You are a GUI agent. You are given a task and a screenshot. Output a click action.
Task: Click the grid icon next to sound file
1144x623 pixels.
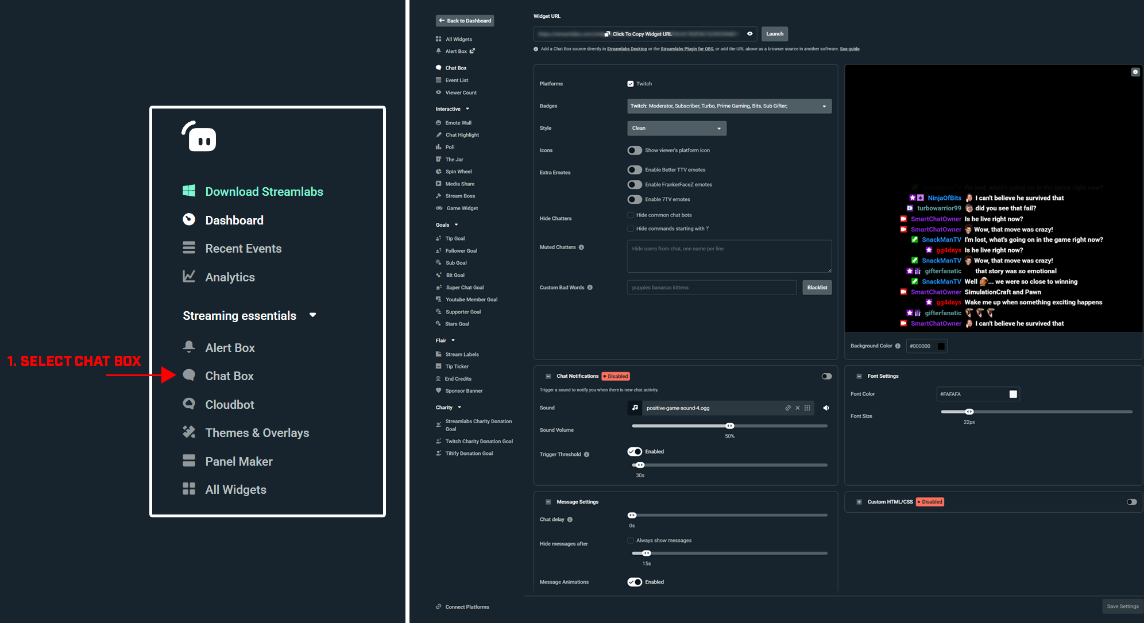pos(807,408)
